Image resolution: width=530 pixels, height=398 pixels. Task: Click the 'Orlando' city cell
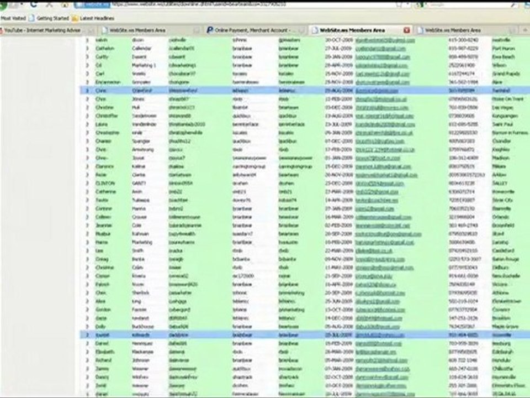500,217
